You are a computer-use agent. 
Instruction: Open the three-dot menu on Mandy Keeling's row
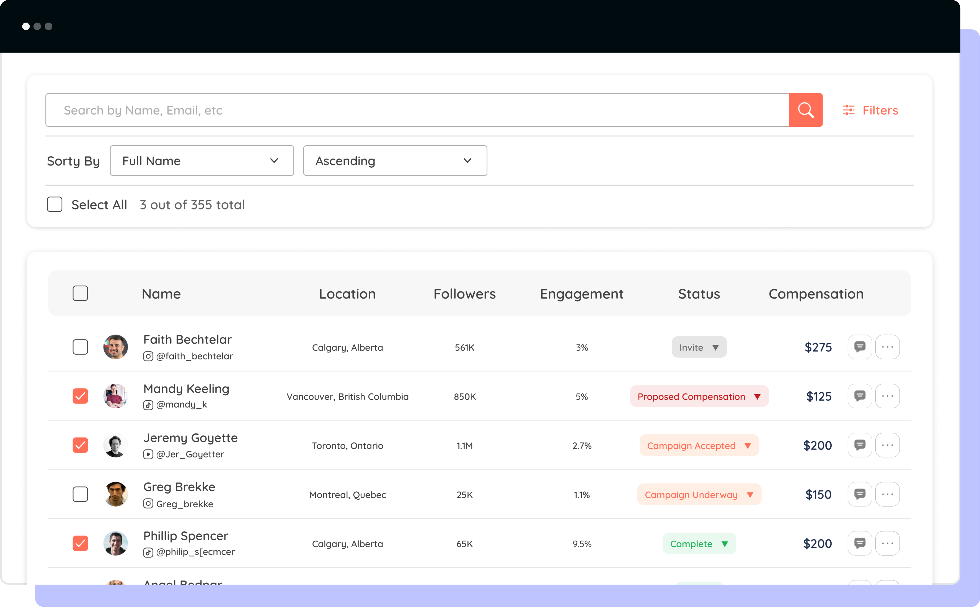coord(888,396)
